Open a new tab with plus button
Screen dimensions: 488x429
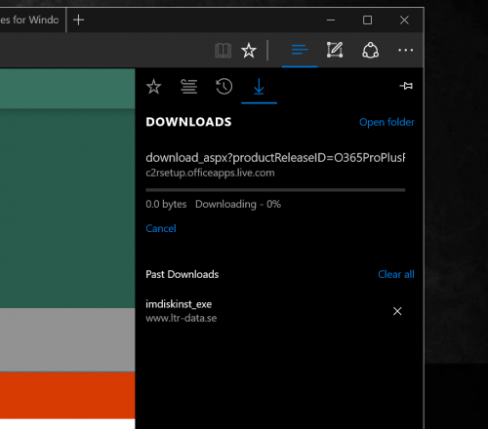[x=78, y=20]
